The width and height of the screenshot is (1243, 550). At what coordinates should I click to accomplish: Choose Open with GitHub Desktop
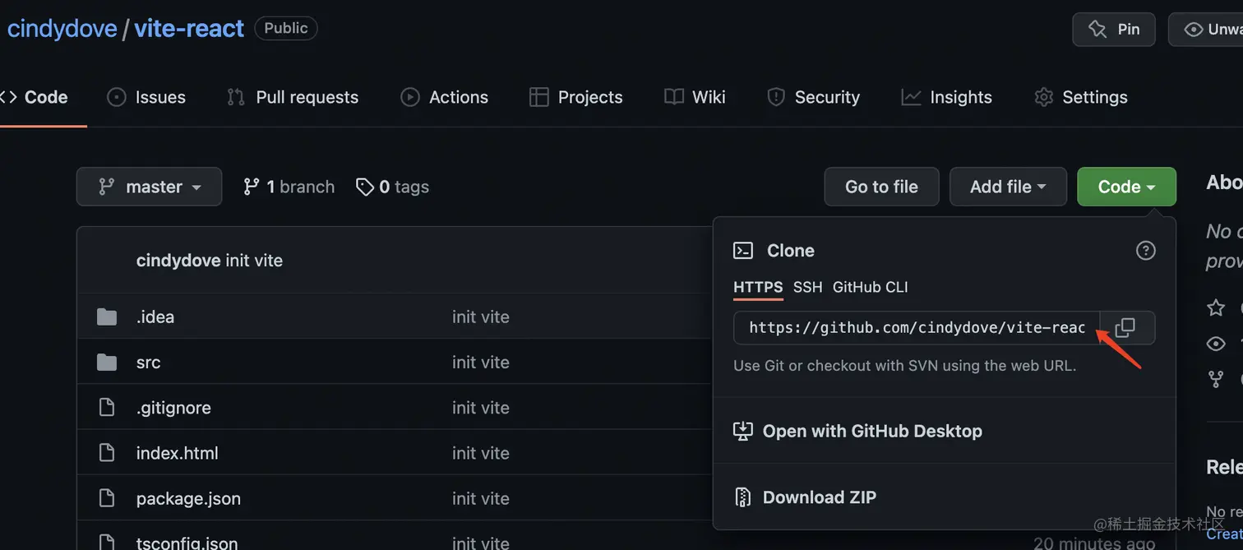click(x=857, y=431)
